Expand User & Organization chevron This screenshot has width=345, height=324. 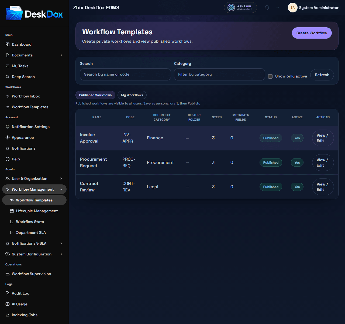[61, 178]
